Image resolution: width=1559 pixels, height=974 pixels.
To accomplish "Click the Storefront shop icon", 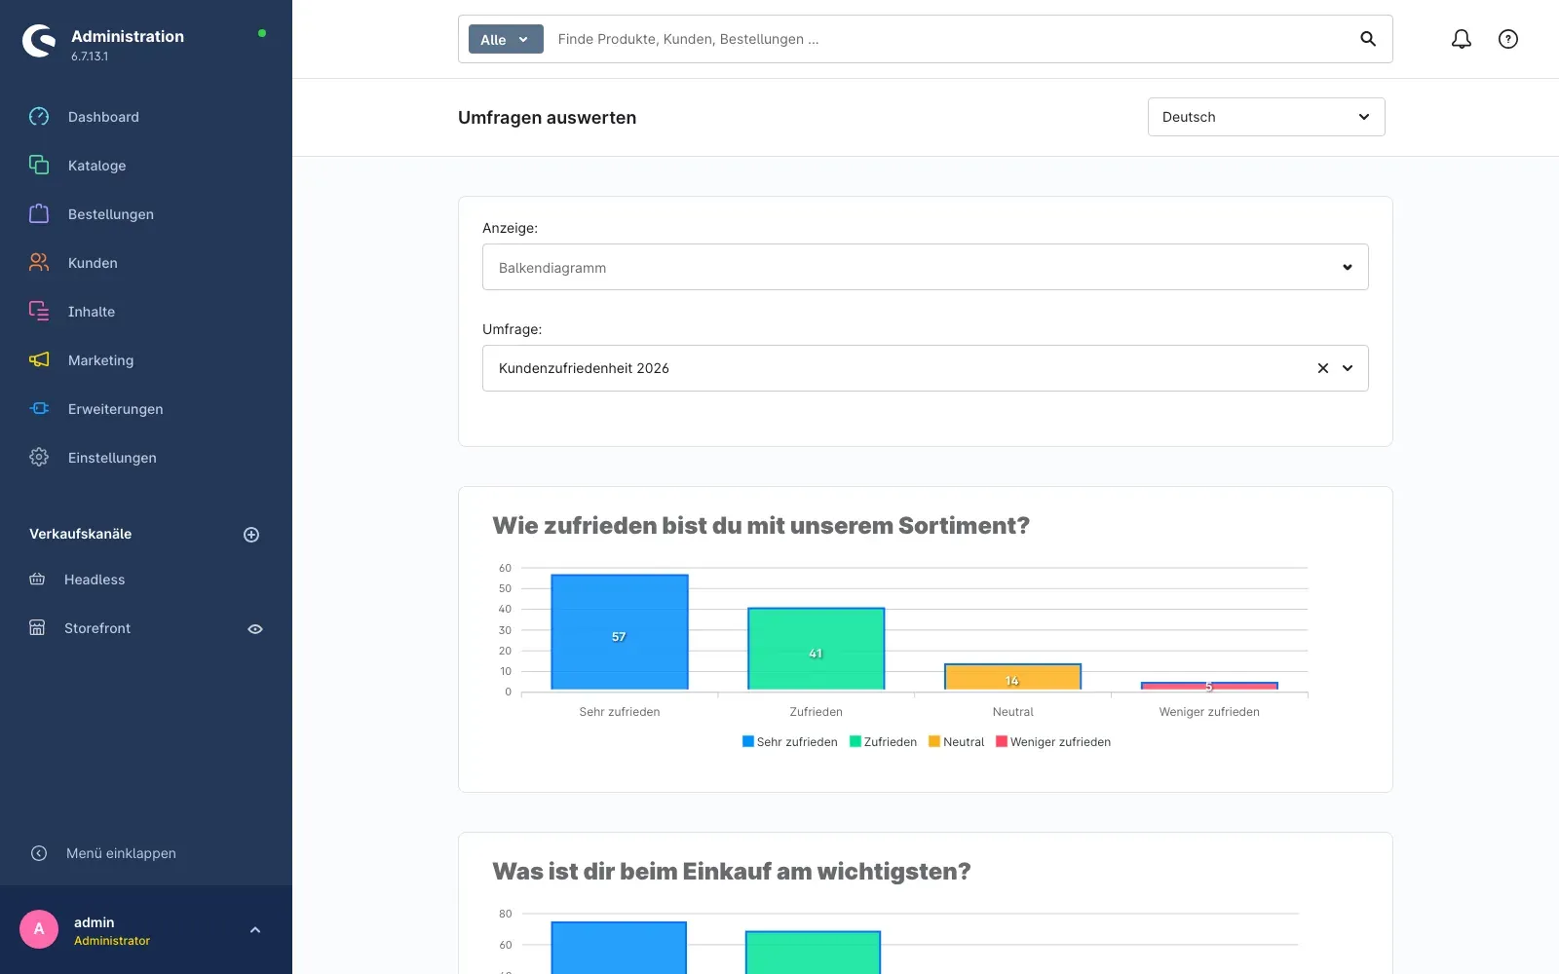I will tap(37, 628).
